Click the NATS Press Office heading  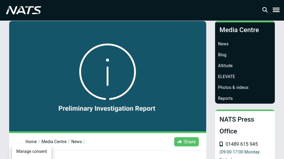[x=237, y=125]
